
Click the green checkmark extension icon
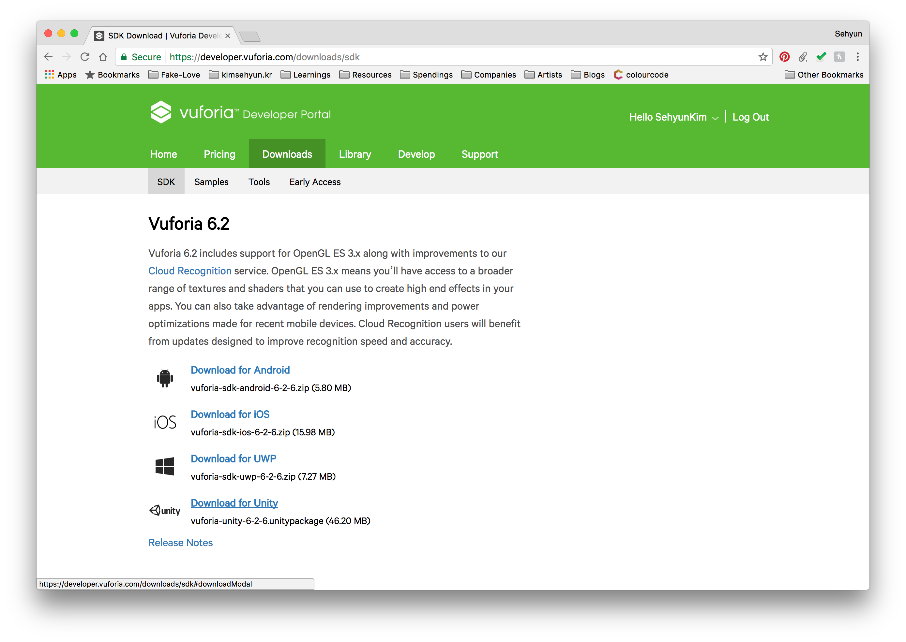[821, 57]
